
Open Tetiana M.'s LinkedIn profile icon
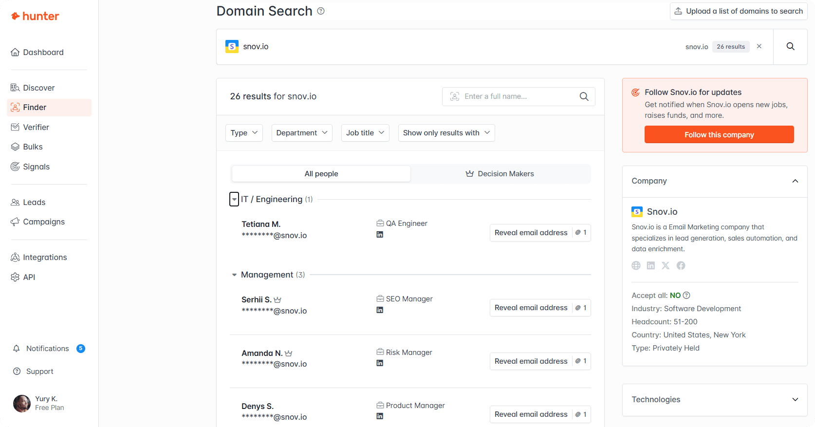point(380,235)
